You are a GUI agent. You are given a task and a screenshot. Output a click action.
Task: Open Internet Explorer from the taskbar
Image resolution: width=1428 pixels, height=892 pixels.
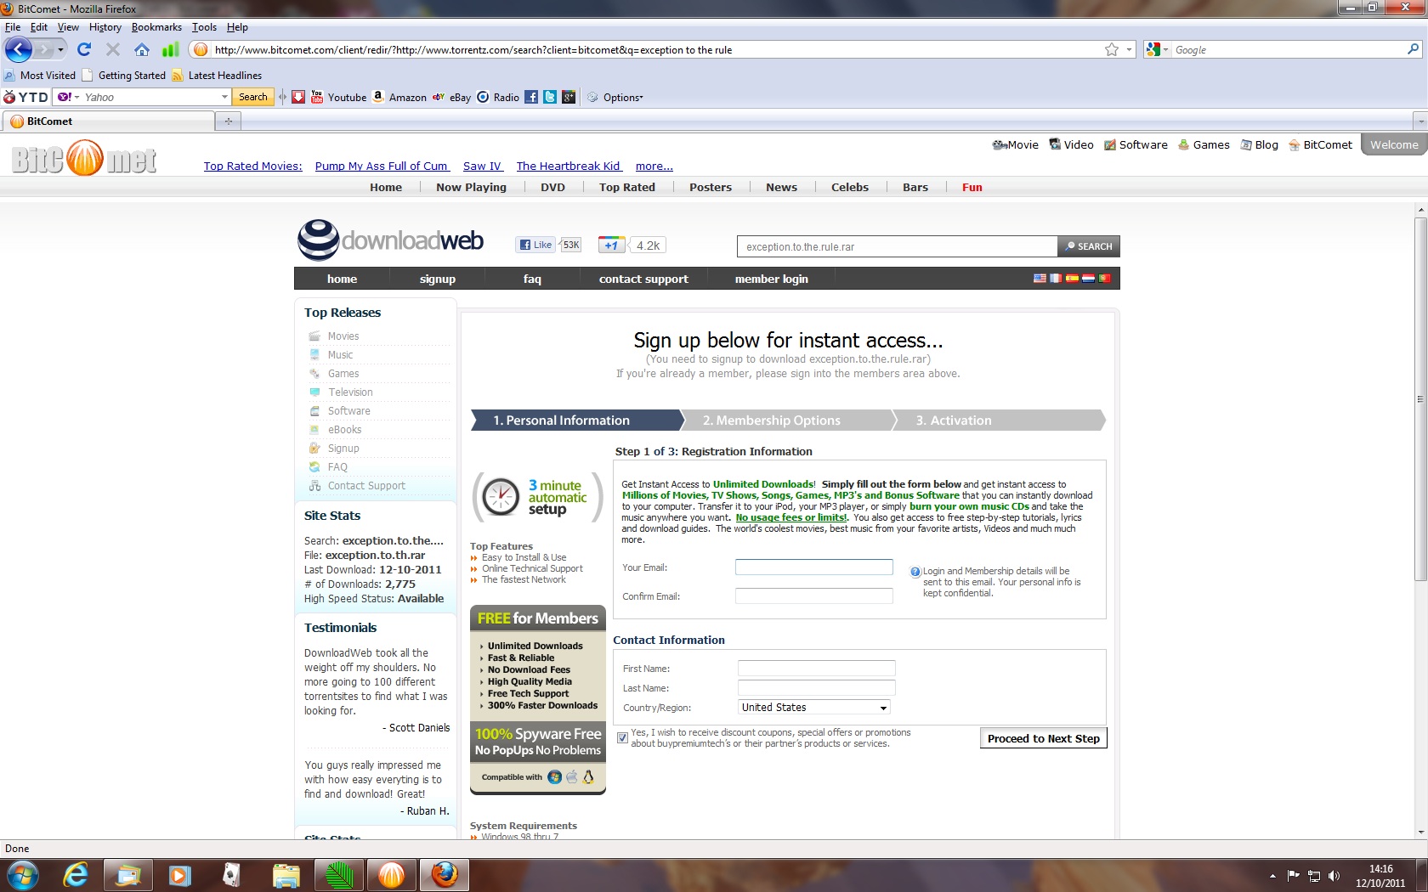[76, 874]
